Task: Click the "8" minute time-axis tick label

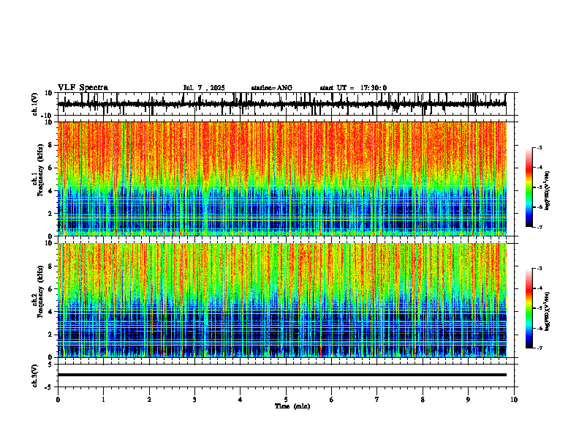Action: click(x=423, y=400)
